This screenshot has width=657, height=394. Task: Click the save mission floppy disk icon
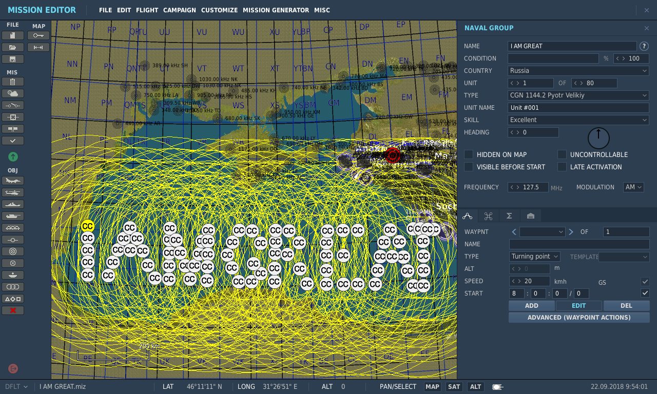point(13,59)
